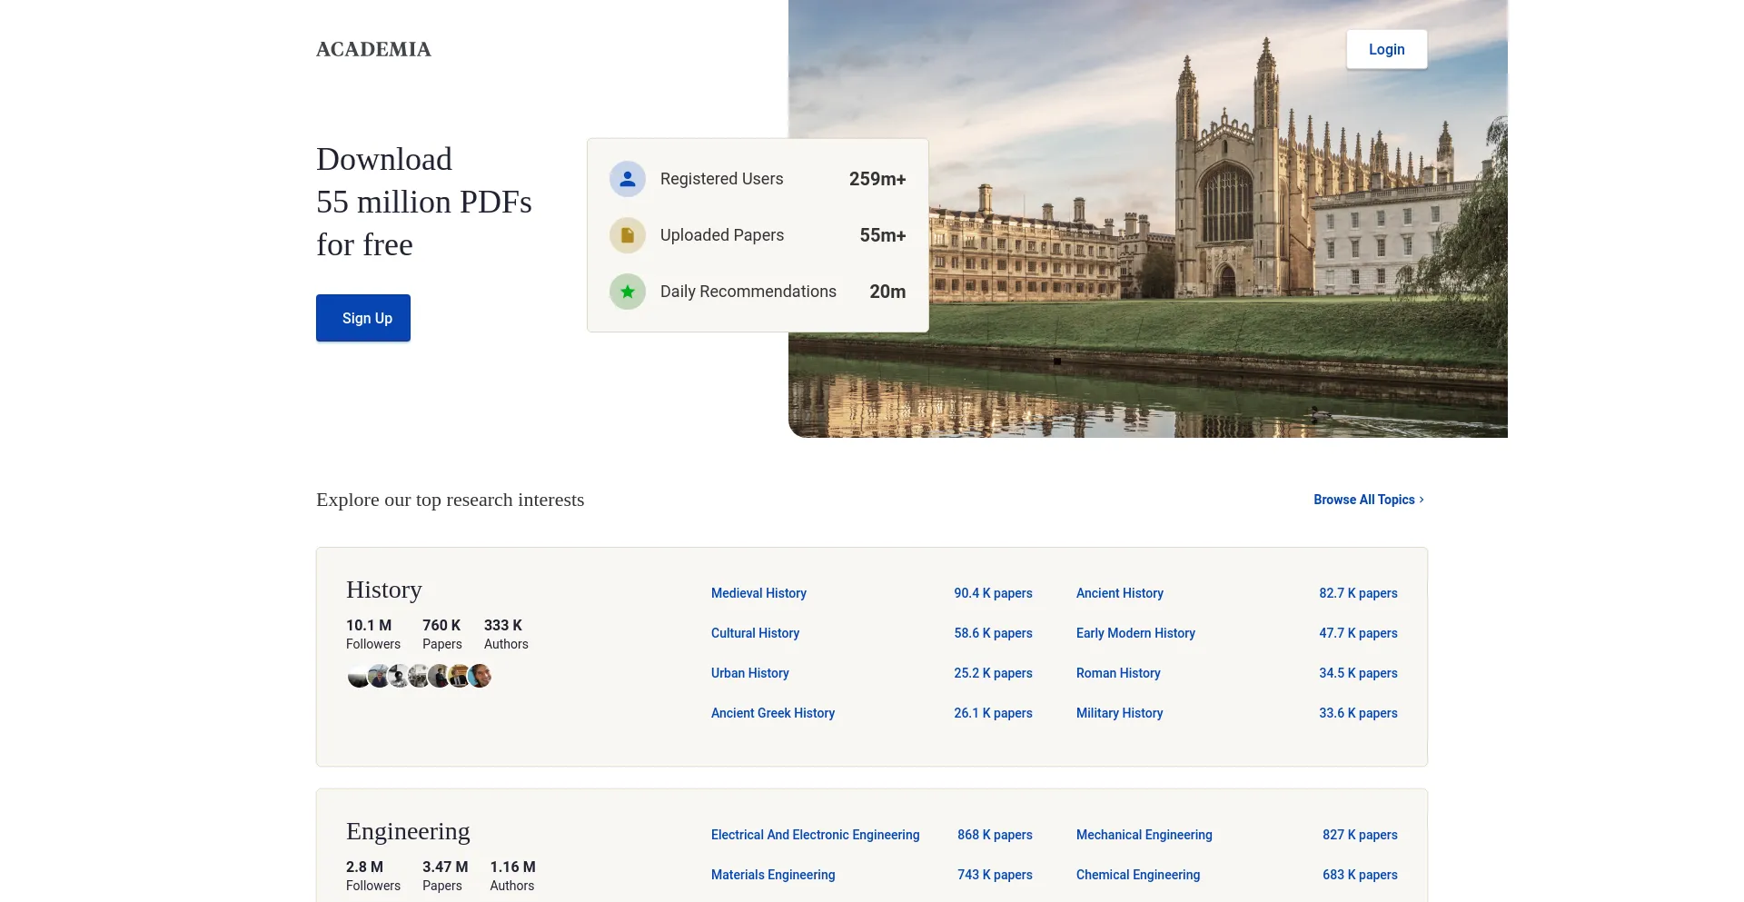Click 743 K papers for Materials Engineering
Image resolution: width=1744 pixels, height=902 pixels.
coord(995,875)
